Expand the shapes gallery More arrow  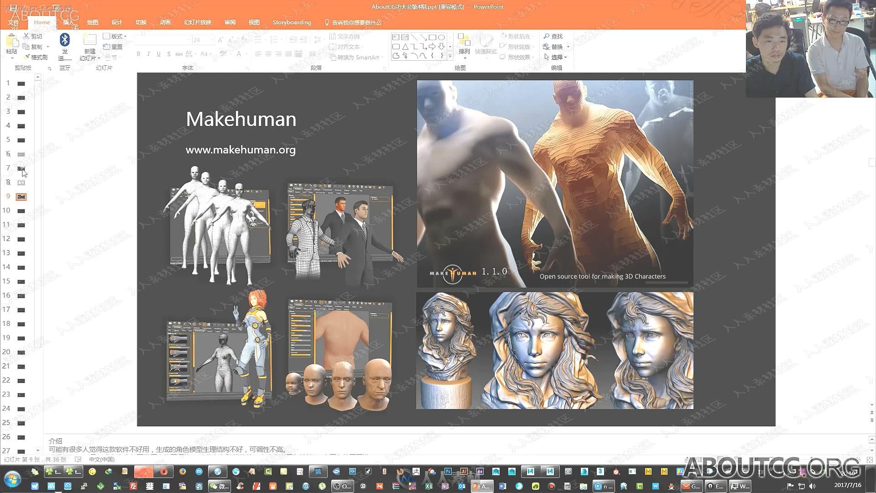tap(450, 56)
